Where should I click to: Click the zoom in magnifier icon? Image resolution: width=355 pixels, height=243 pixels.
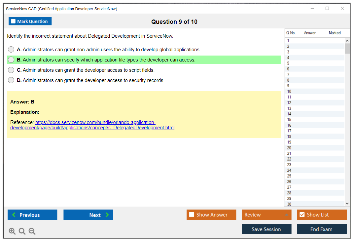coord(12,231)
